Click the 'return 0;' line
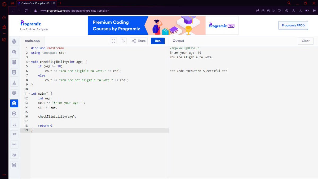Image resolution: width=318 pixels, height=179 pixels. coord(46,125)
